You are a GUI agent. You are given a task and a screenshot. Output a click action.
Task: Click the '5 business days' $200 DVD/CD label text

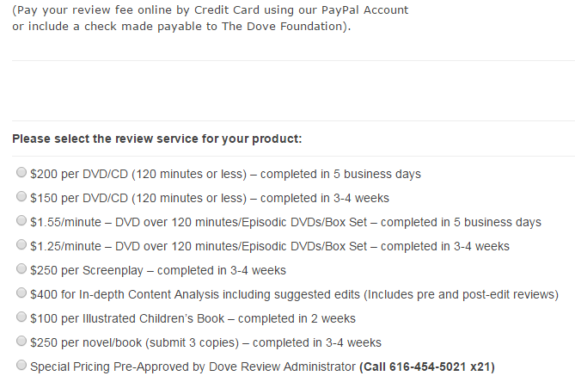pyautogui.click(x=225, y=174)
